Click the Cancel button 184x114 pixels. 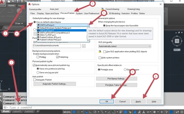click(x=122, y=102)
